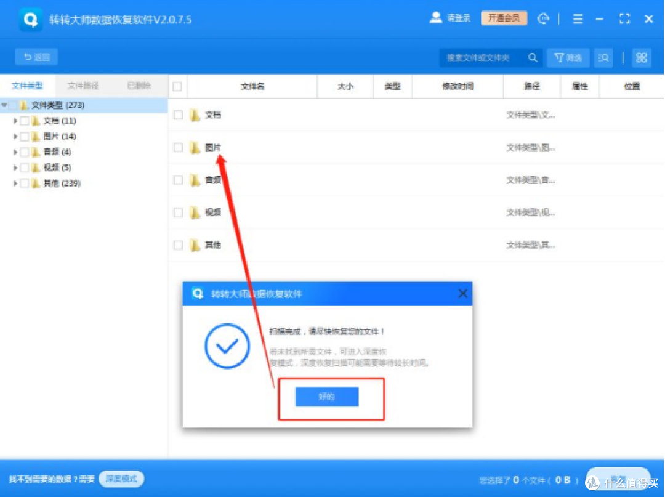
Task: Check the 文档 row checkbox in file list
Action: click(x=178, y=115)
